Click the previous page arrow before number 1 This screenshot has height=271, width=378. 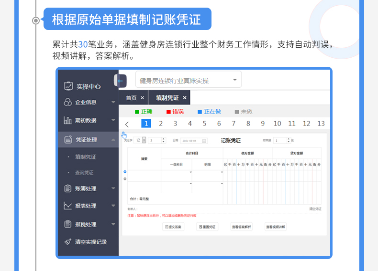point(127,124)
